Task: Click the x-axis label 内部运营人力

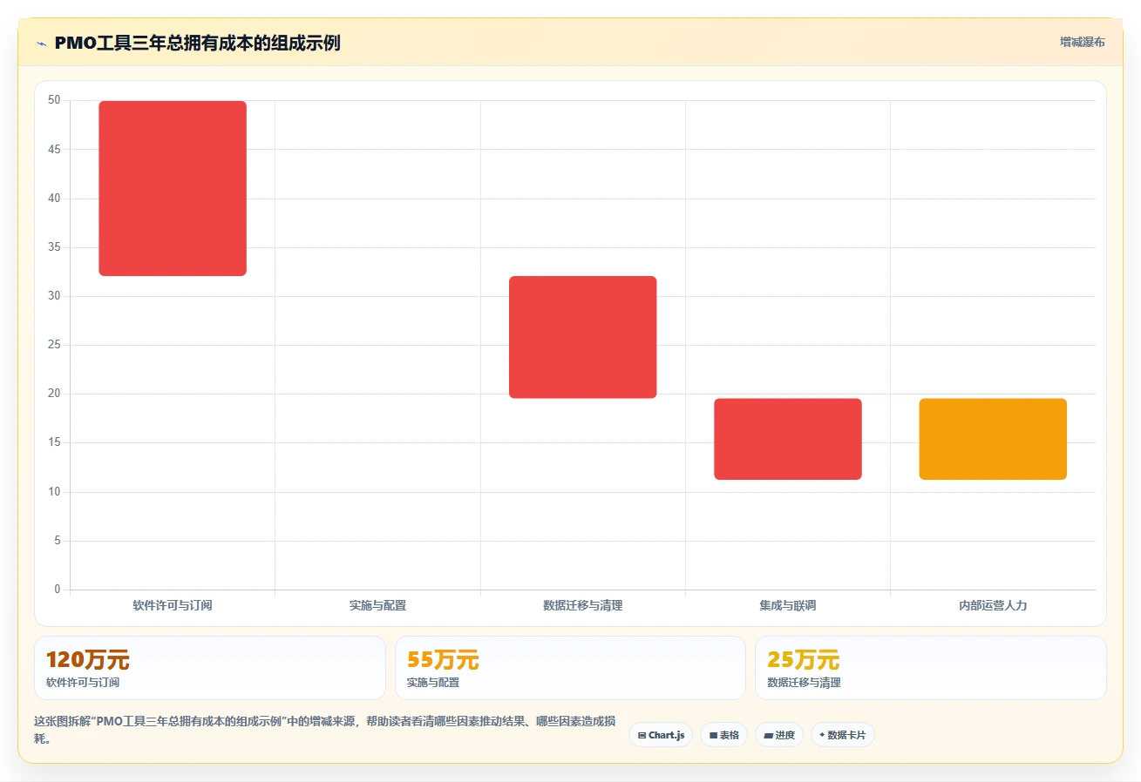Action: tap(993, 605)
